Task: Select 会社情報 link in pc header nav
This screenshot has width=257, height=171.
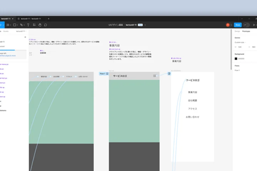Action: click(x=56, y=77)
